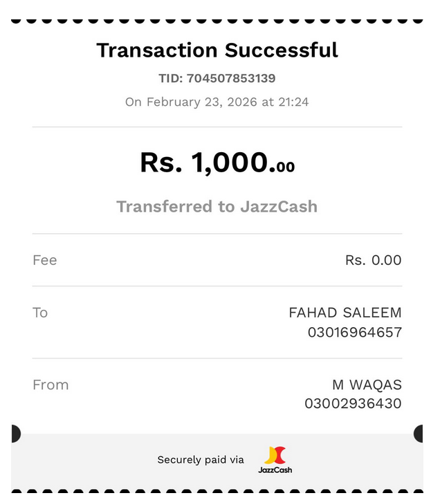Select the Transaction Successful heading
This screenshot has height=500, width=431.
point(217,50)
